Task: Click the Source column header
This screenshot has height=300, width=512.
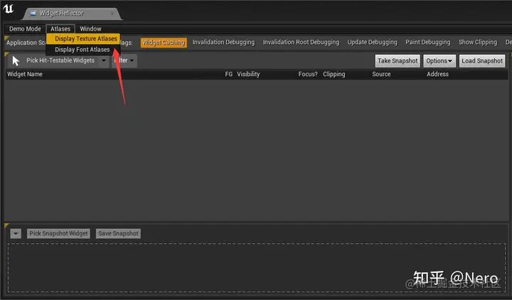Action: [381, 74]
